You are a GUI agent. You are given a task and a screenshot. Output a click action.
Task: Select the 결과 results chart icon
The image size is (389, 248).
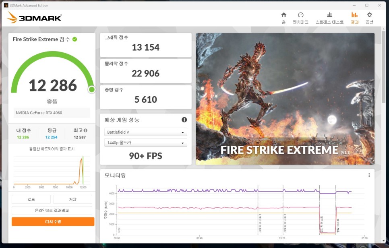354,15
